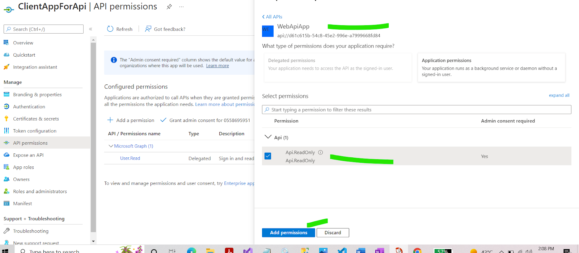Click sidebar scrollbar up arrow

[x=93, y=40]
